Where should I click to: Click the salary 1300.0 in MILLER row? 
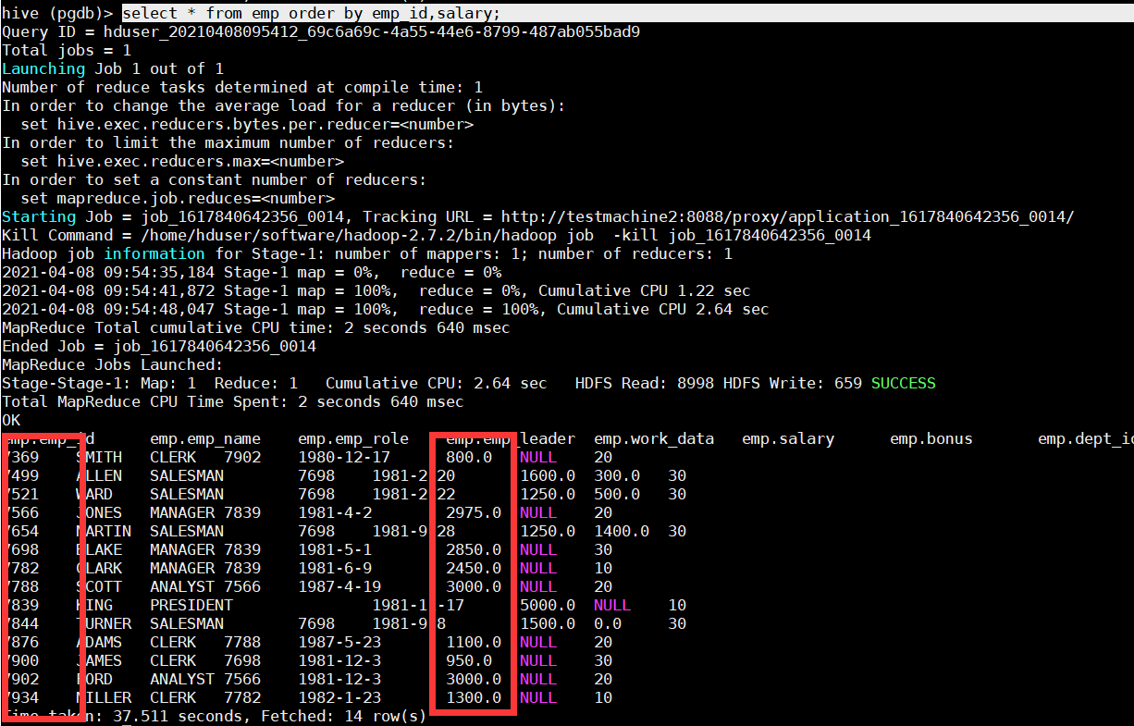coord(474,697)
